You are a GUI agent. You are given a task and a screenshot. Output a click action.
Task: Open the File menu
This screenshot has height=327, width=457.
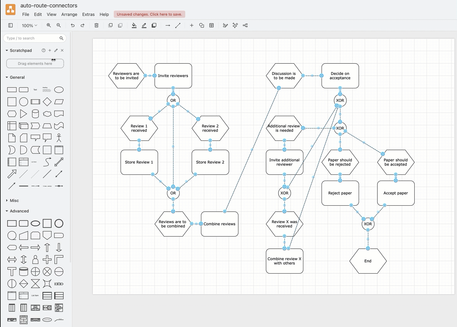[26, 14]
